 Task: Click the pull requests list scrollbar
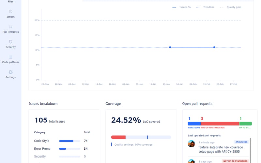(250, 151)
